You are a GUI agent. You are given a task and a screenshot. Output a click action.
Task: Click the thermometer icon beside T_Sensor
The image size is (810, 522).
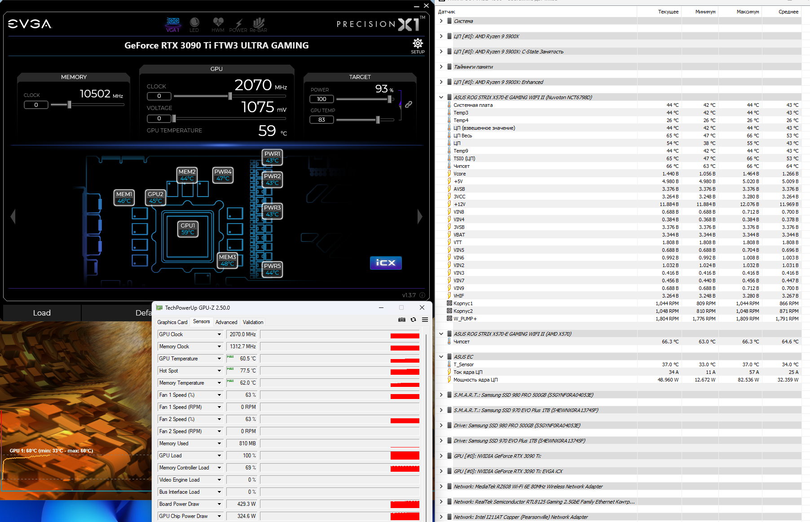click(x=449, y=364)
